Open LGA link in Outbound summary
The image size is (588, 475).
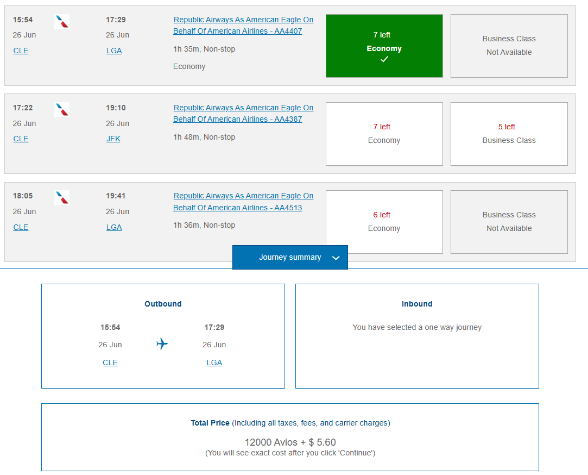(214, 362)
